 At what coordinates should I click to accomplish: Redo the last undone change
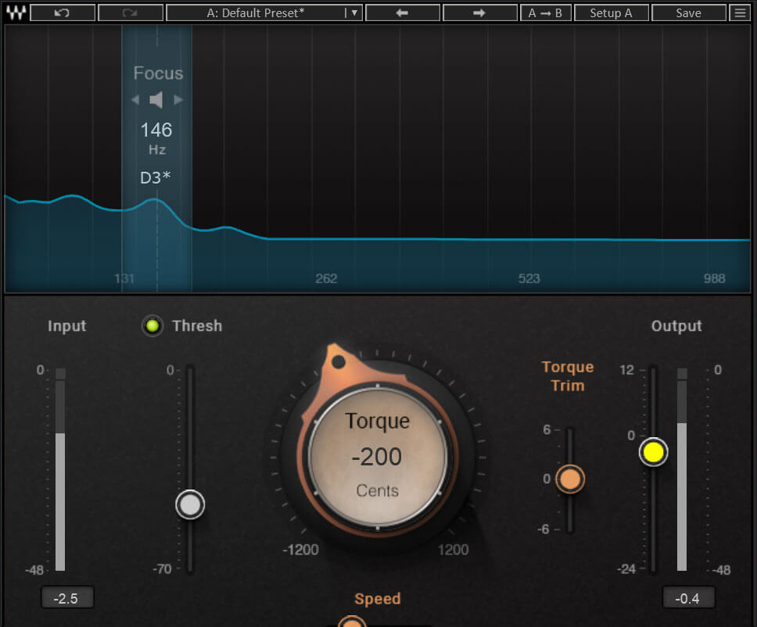130,12
